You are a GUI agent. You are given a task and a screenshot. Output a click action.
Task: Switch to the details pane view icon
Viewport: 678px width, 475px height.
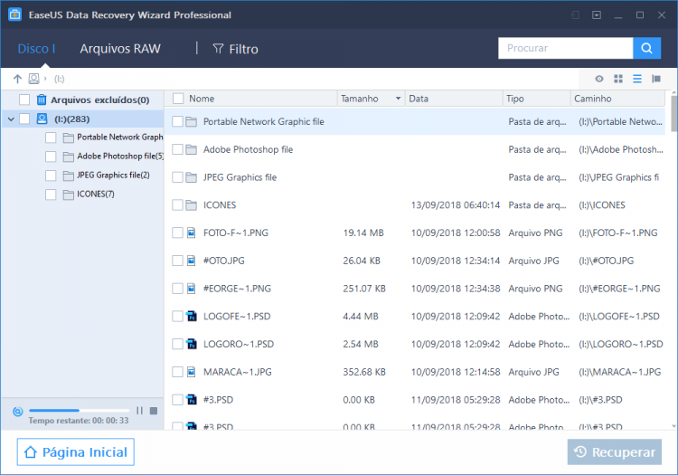656,79
